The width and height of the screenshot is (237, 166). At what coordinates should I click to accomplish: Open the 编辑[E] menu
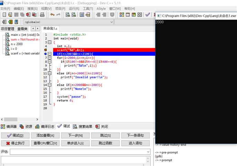19,9
